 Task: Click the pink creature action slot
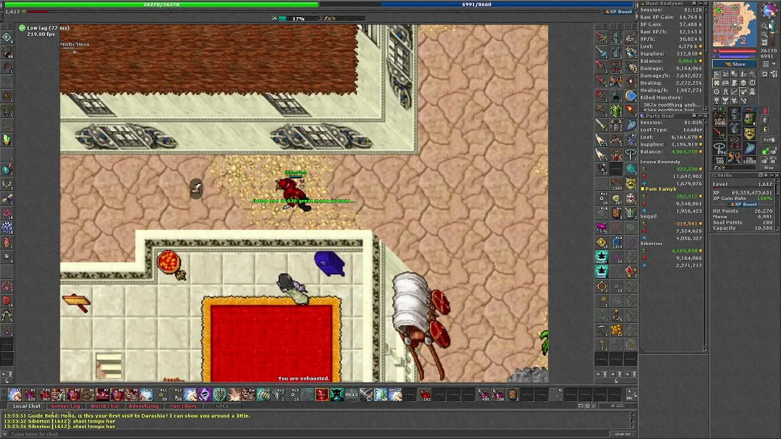(602, 227)
